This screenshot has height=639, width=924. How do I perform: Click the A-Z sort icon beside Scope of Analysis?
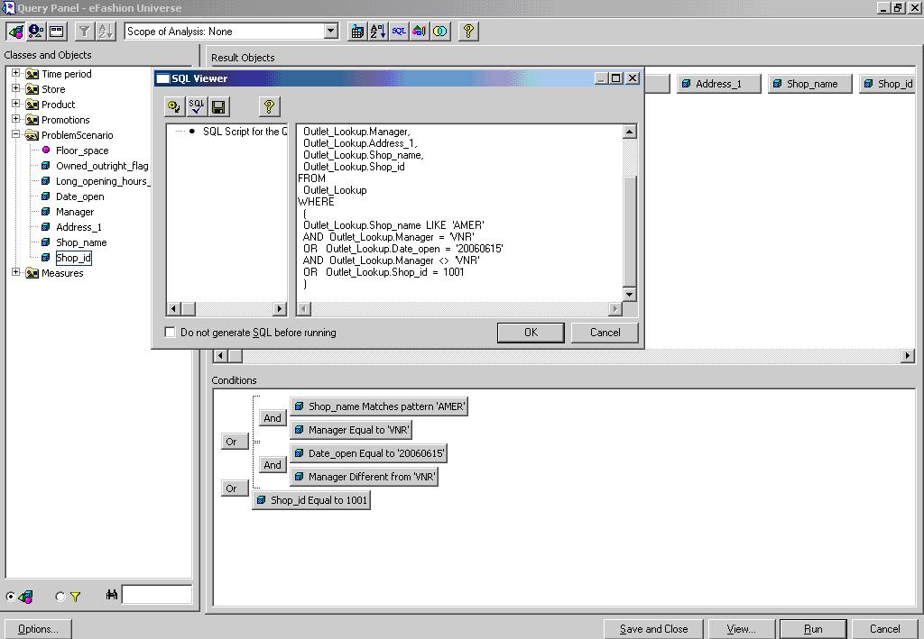(x=378, y=32)
